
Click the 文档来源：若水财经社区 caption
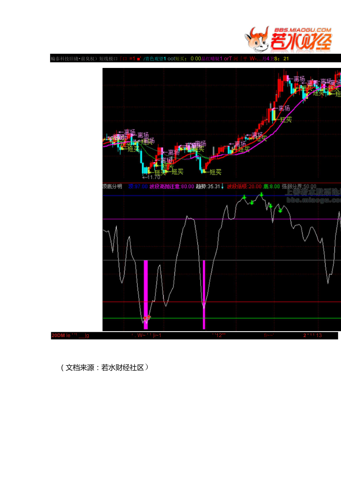[x=105, y=368]
